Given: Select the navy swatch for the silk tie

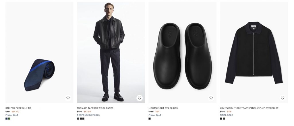Looking at the screenshot, I should coord(7,119).
